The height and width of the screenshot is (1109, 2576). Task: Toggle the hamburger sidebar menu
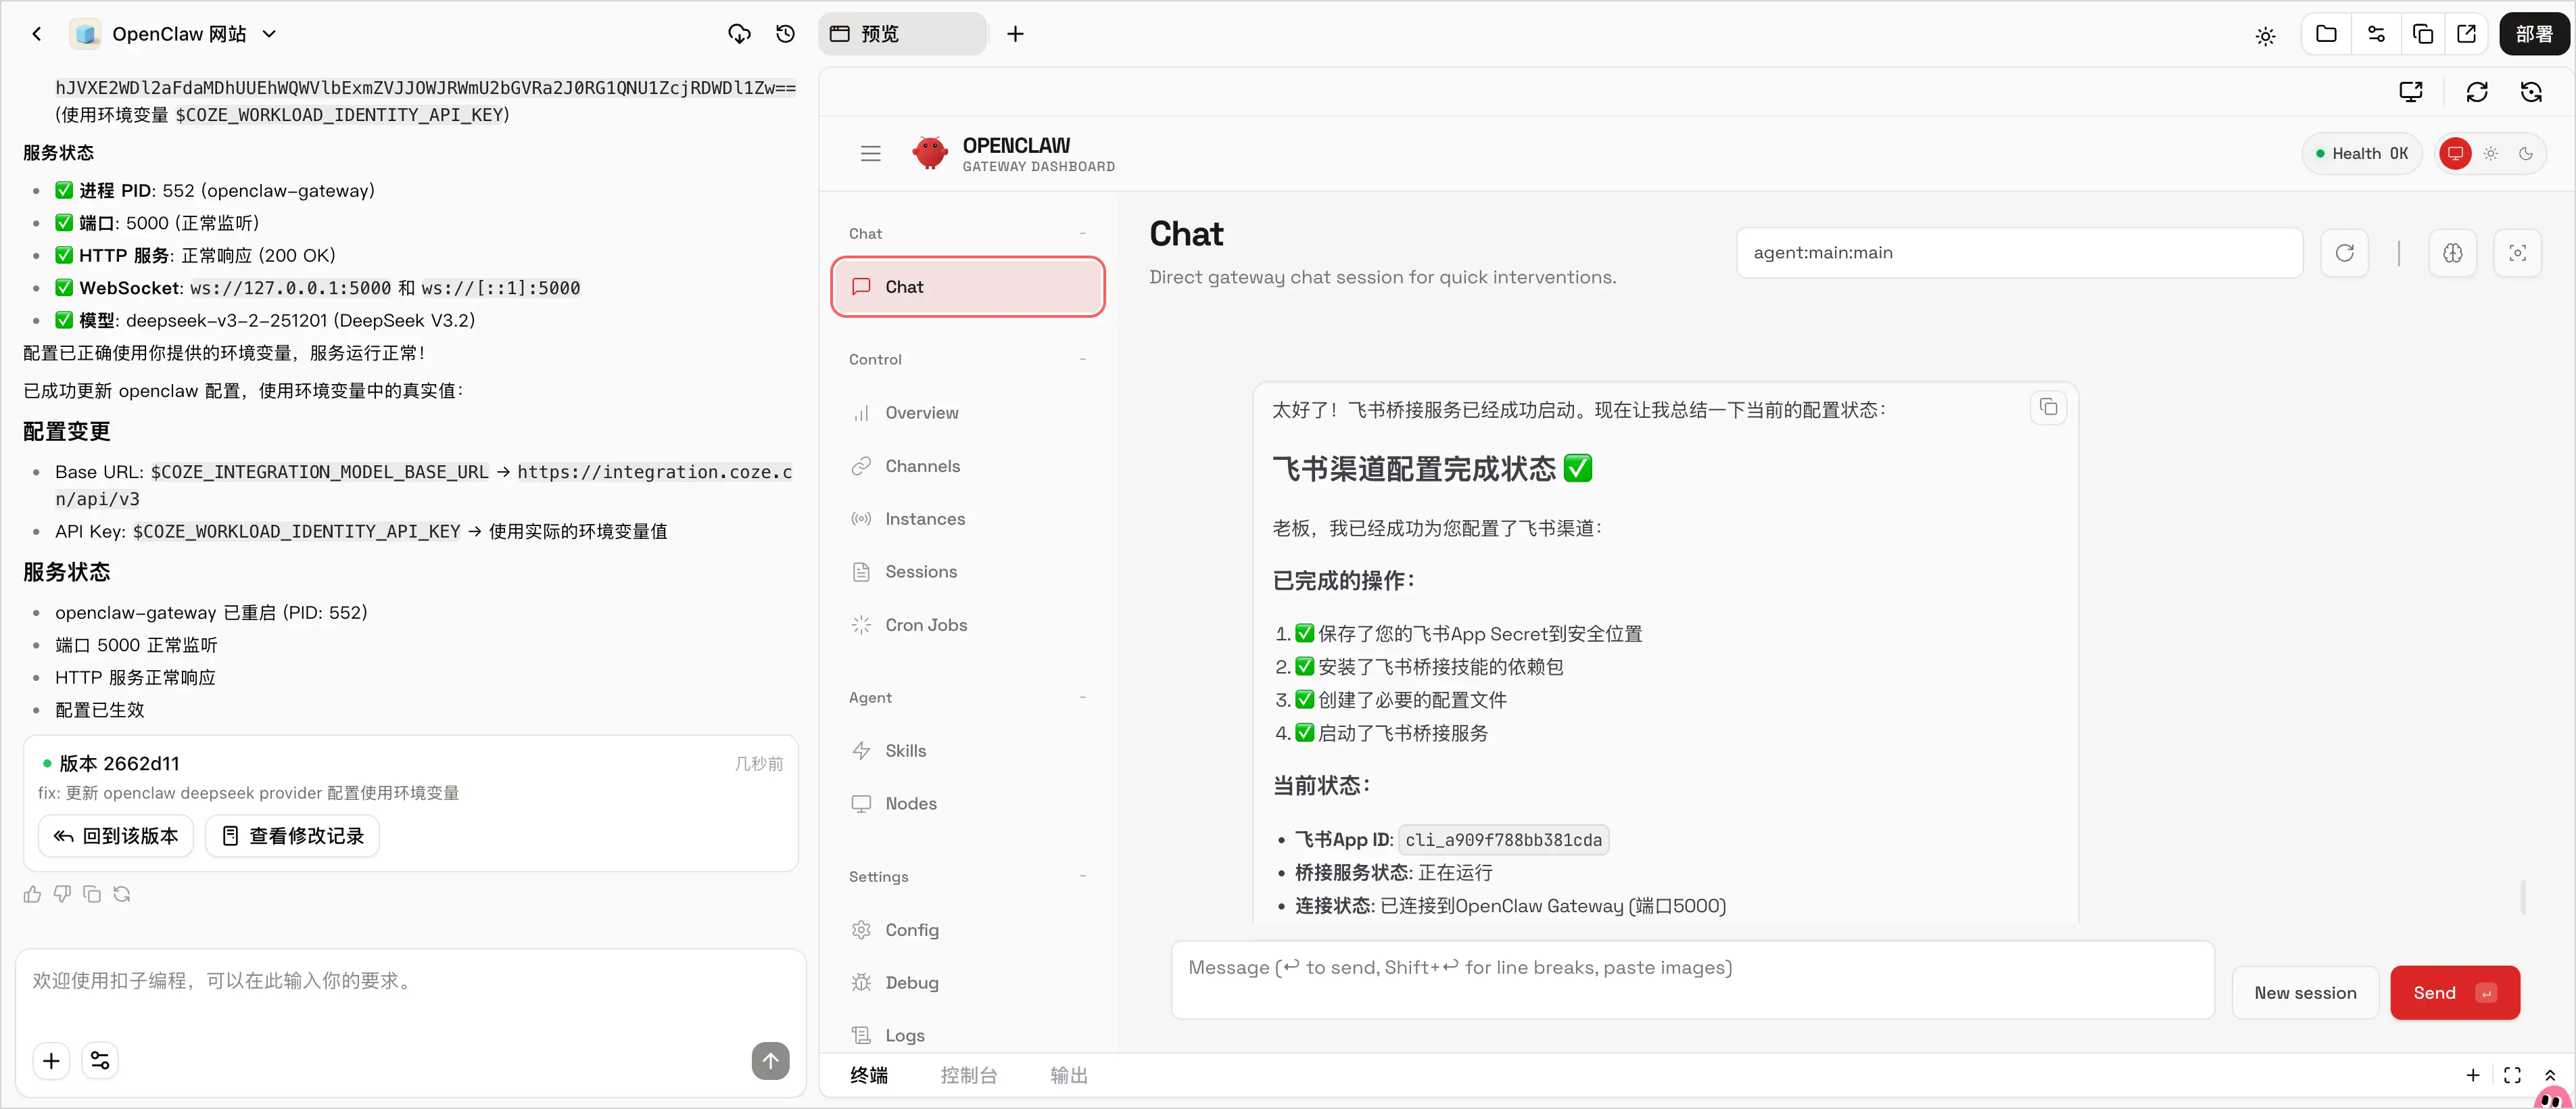click(x=870, y=153)
